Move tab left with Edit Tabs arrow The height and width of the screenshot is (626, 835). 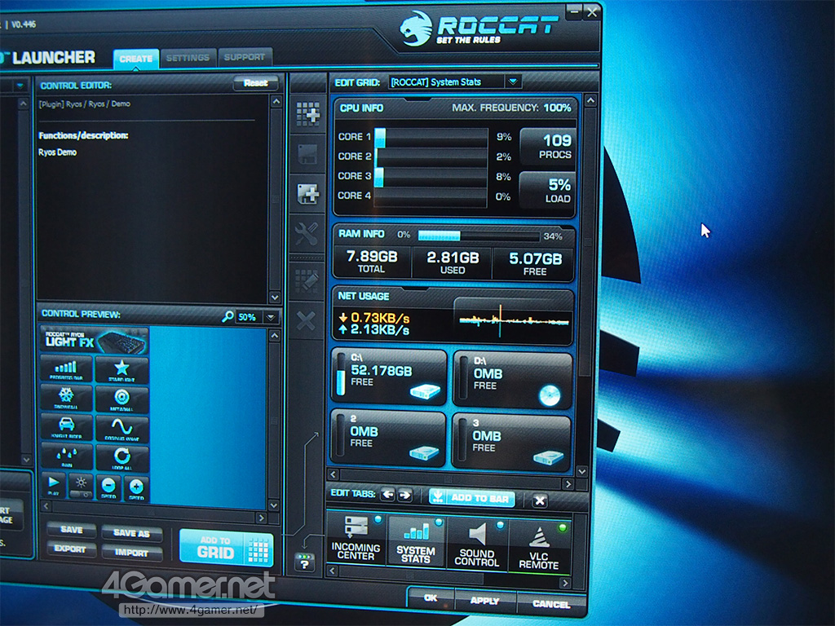(387, 495)
